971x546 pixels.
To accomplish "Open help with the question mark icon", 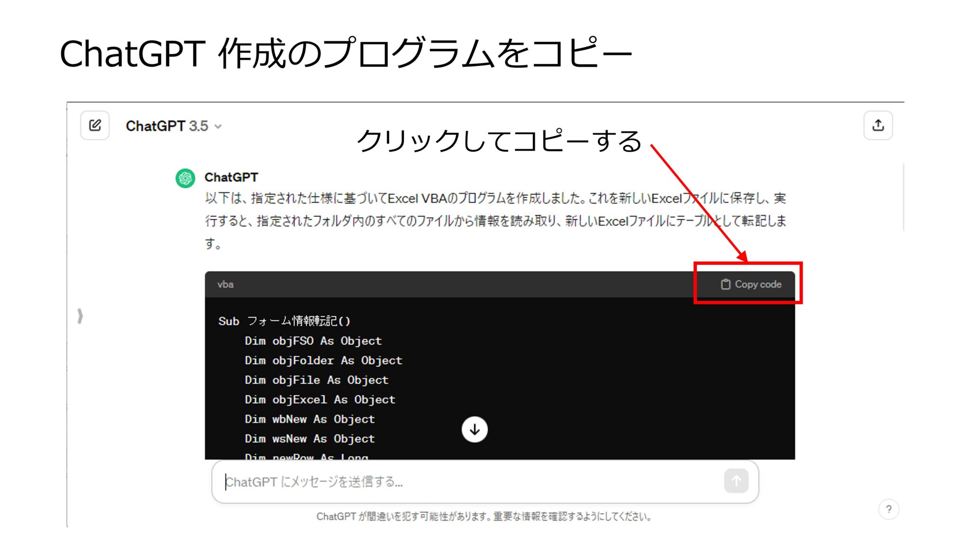I will [889, 509].
